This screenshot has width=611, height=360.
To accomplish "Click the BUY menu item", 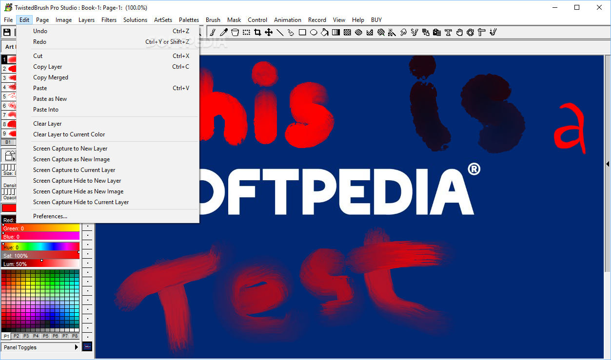I will pyautogui.click(x=376, y=20).
